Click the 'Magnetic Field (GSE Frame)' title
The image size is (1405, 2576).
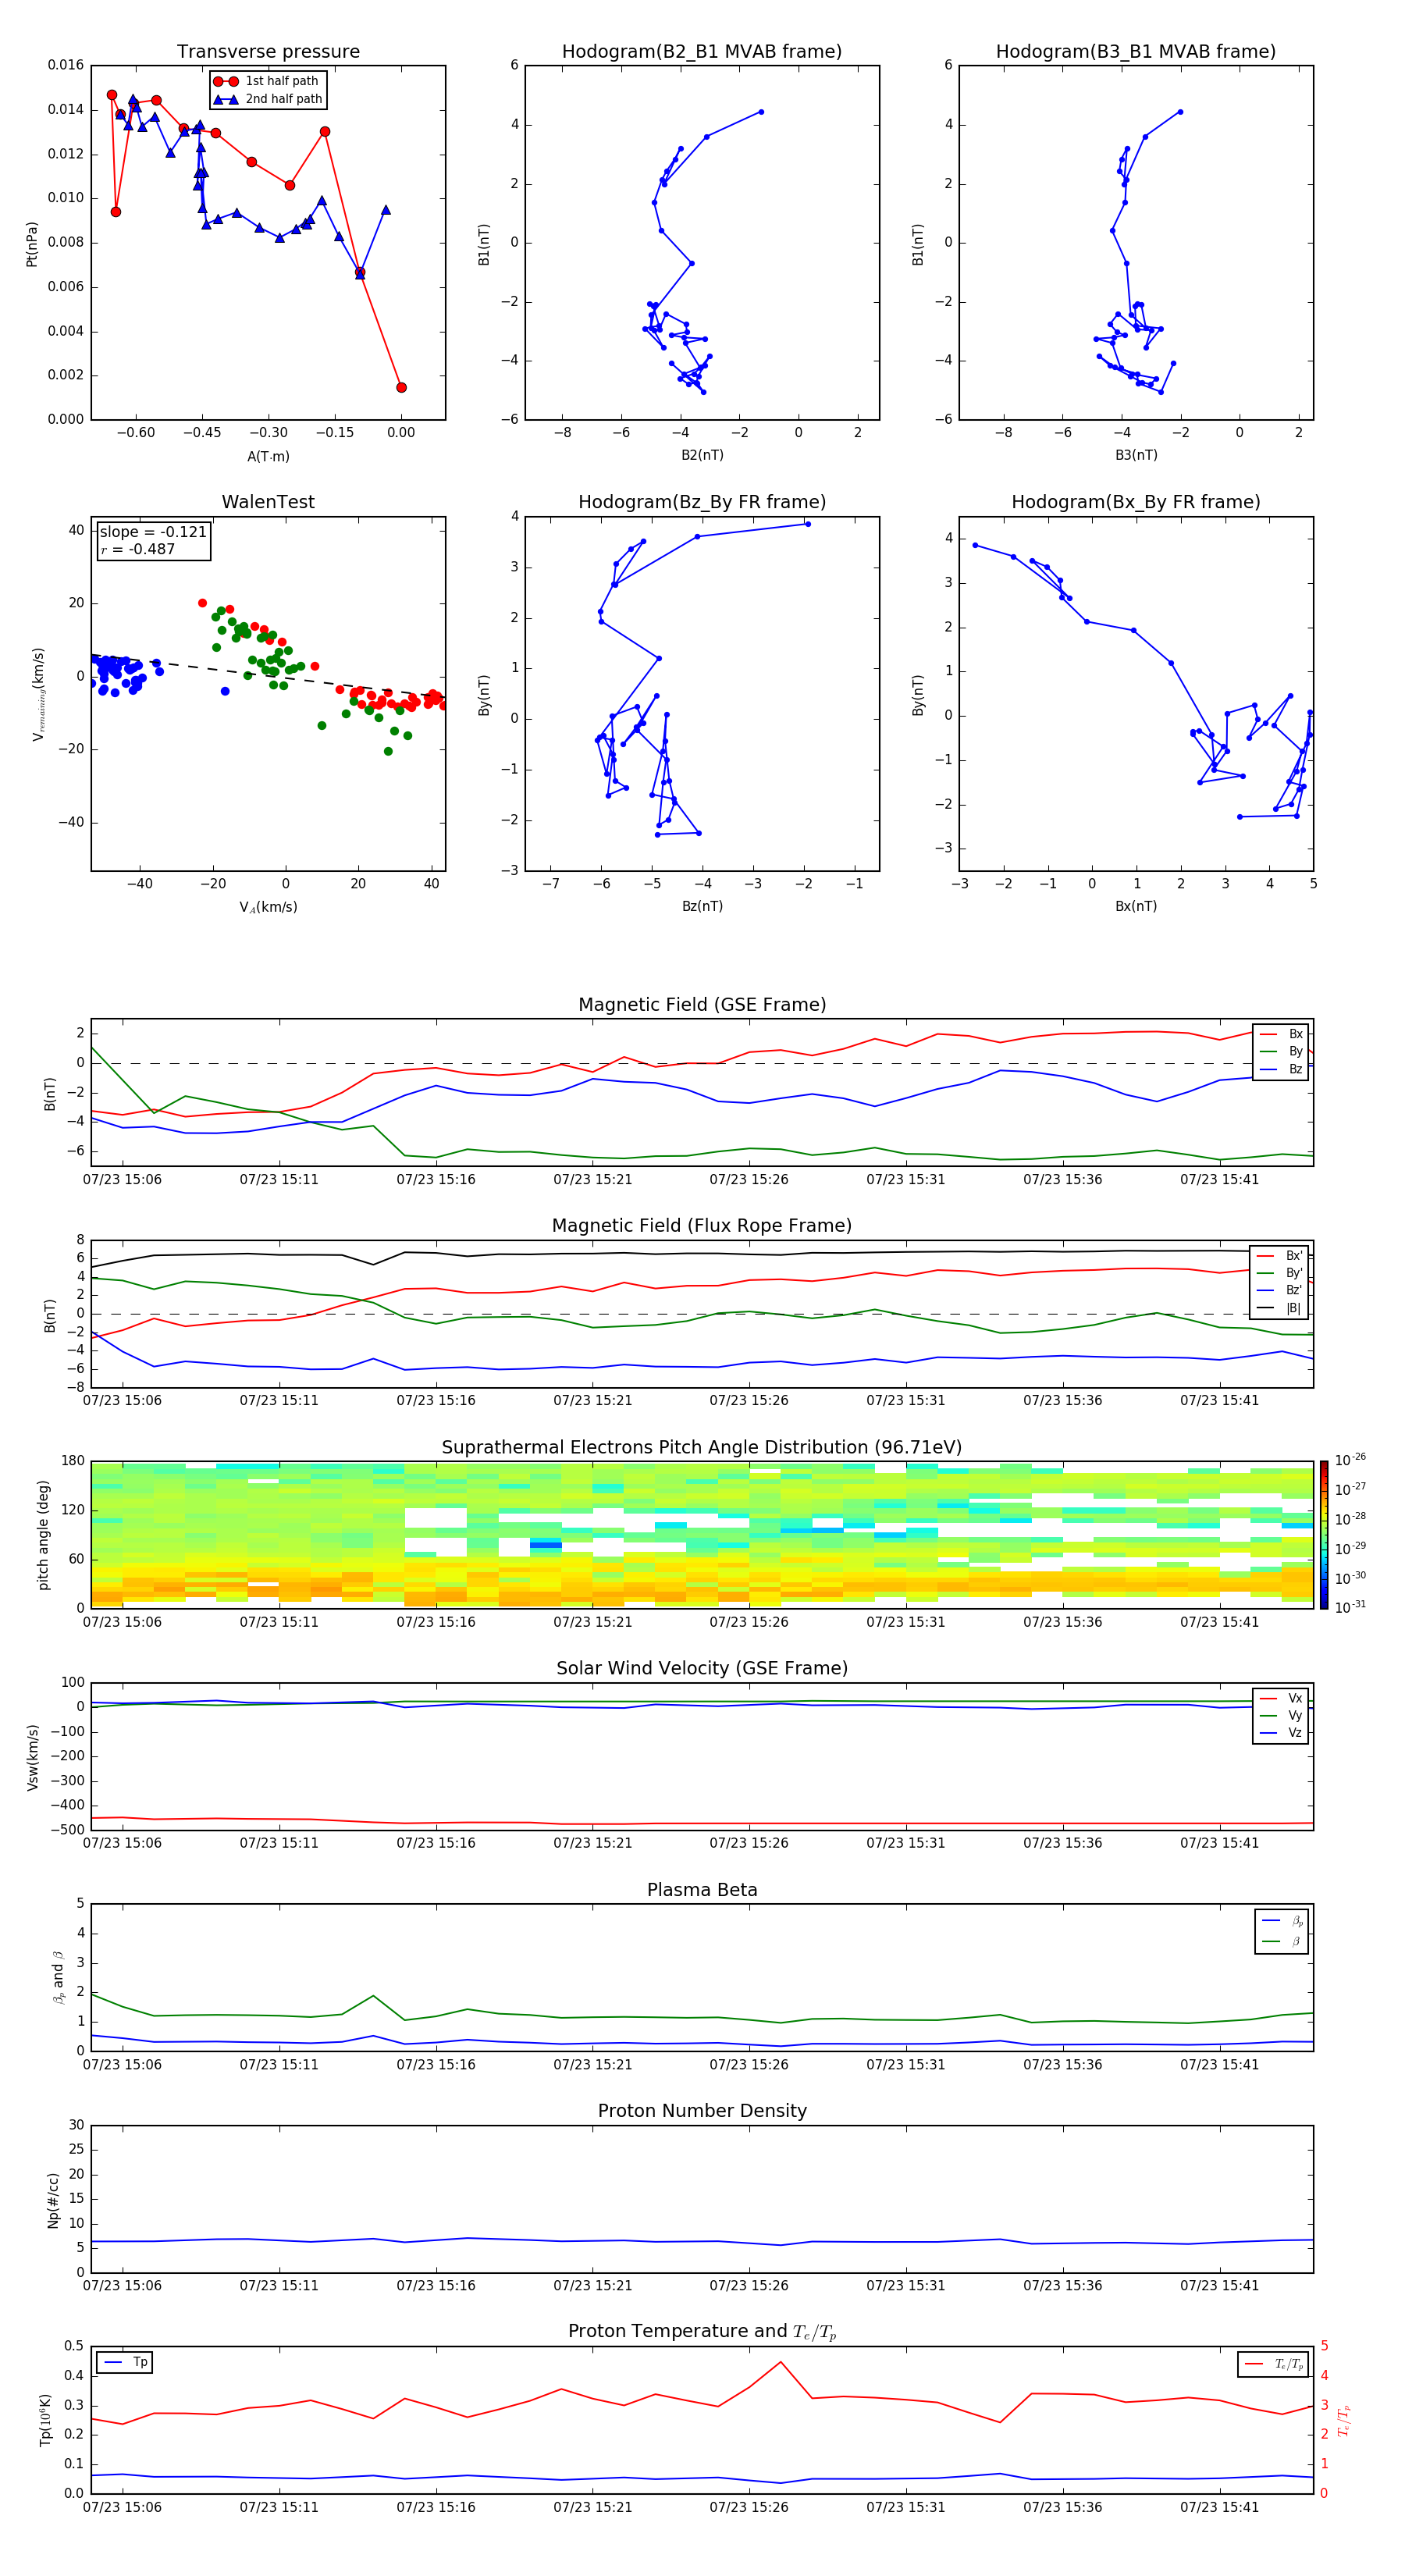click(x=702, y=1005)
